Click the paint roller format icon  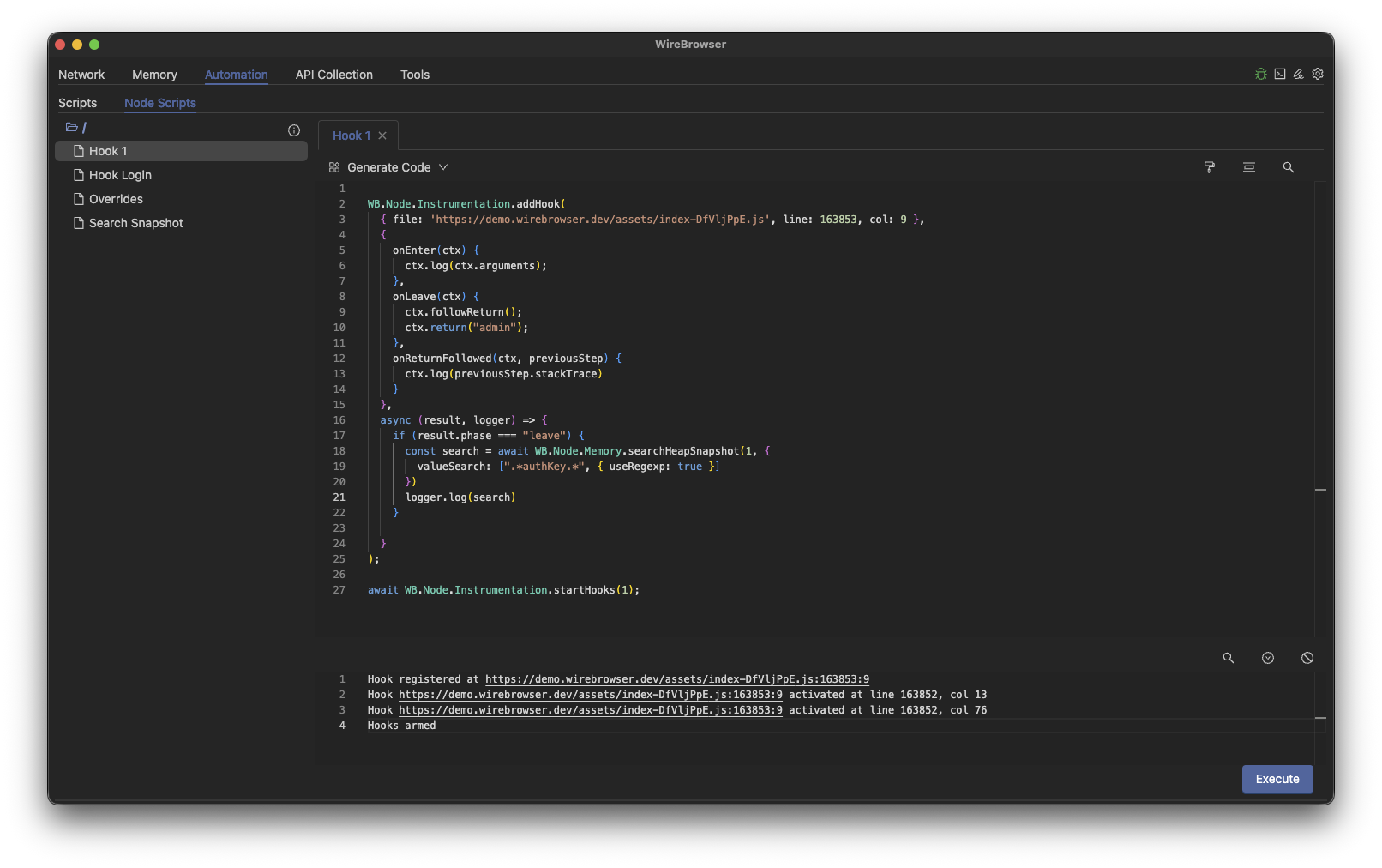point(1210,167)
